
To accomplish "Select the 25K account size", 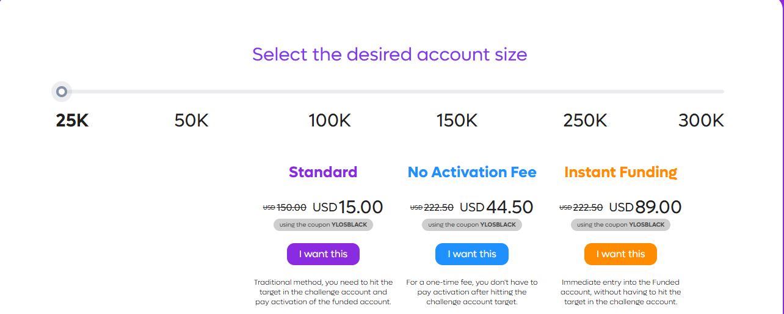I will (x=72, y=120).
